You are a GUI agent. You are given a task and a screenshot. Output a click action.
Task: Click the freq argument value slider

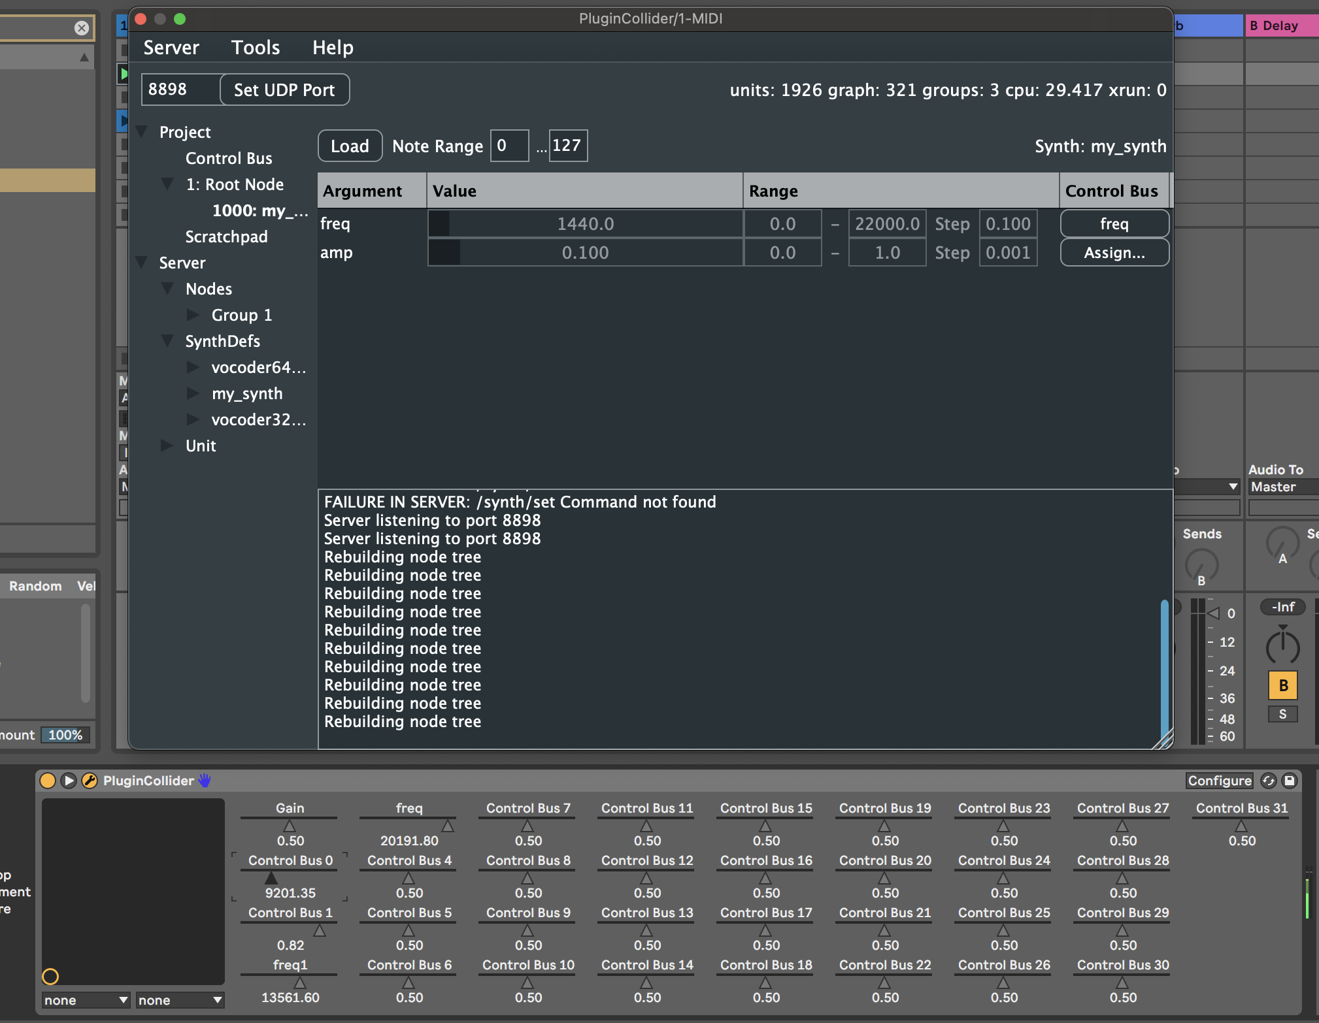(x=585, y=224)
